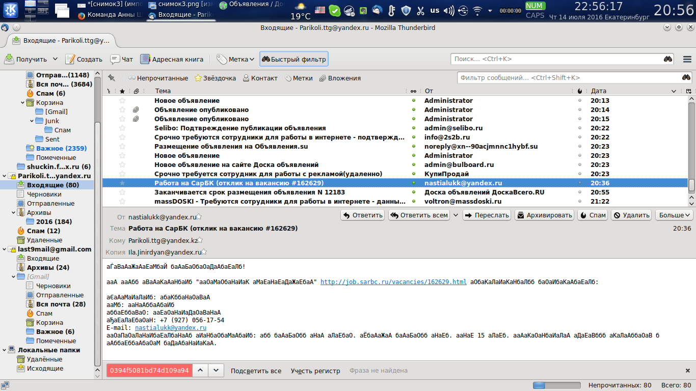
Task: Click the global search field Поиск
Action: (563, 59)
